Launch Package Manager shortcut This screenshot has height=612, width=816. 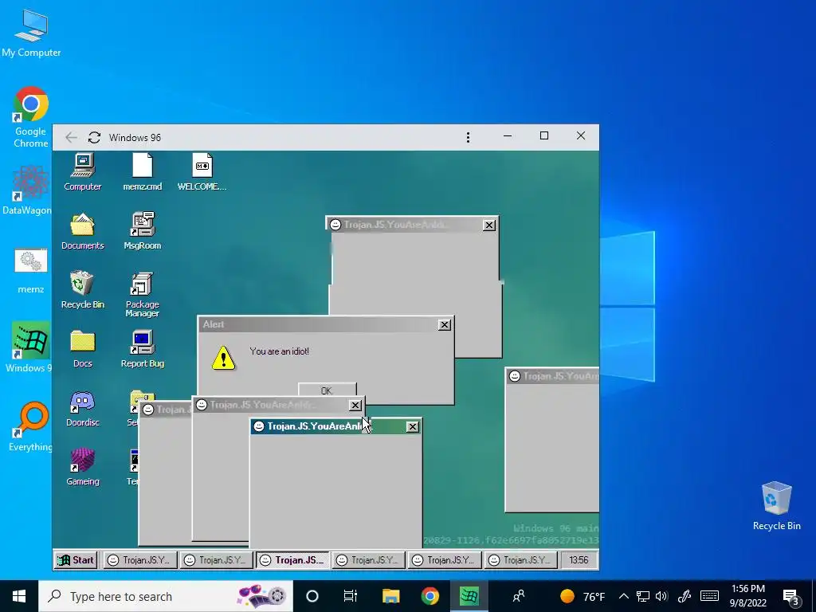[x=142, y=295]
